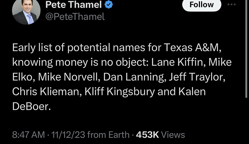Click the name 'Lane Kiffin' in the tweet

[x=177, y=62]
